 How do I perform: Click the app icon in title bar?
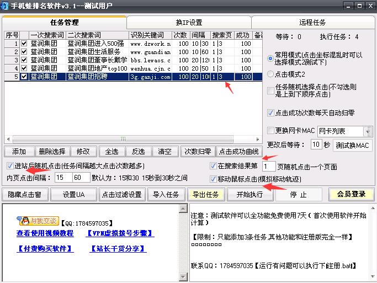tap(6, 6)
